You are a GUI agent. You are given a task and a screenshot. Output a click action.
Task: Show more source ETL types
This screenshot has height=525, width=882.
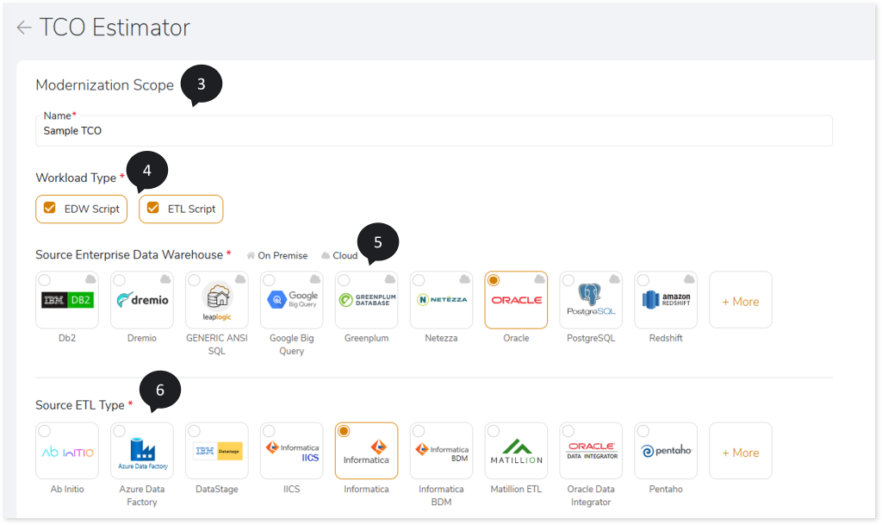740,452
